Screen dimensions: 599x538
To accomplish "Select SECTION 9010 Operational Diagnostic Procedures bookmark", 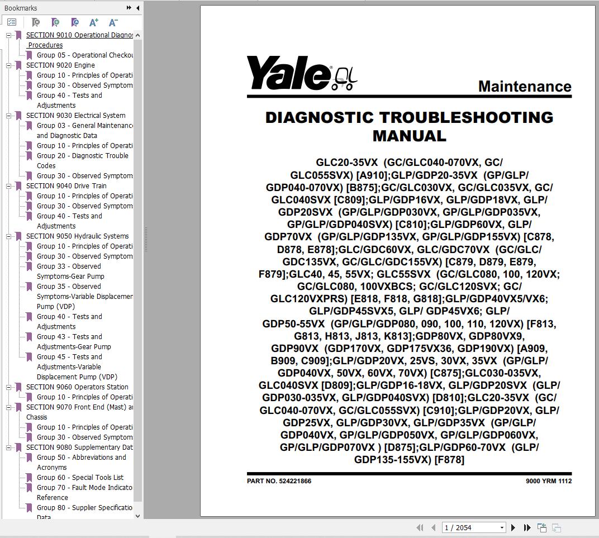I will point(79,40).
